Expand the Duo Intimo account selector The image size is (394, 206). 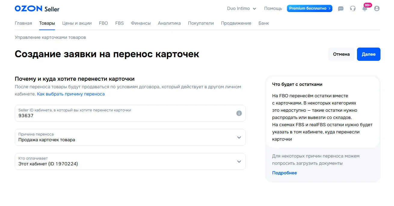242,8
